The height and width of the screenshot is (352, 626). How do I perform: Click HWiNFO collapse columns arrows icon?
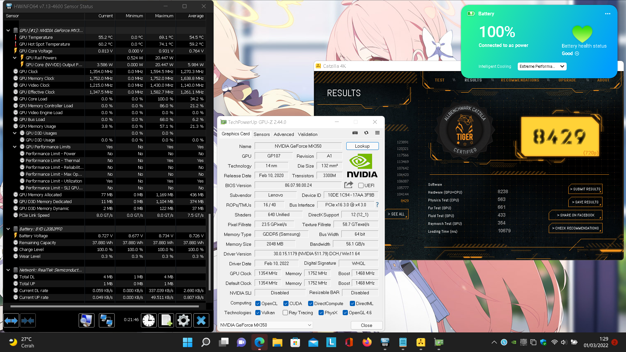click(28, 321)
